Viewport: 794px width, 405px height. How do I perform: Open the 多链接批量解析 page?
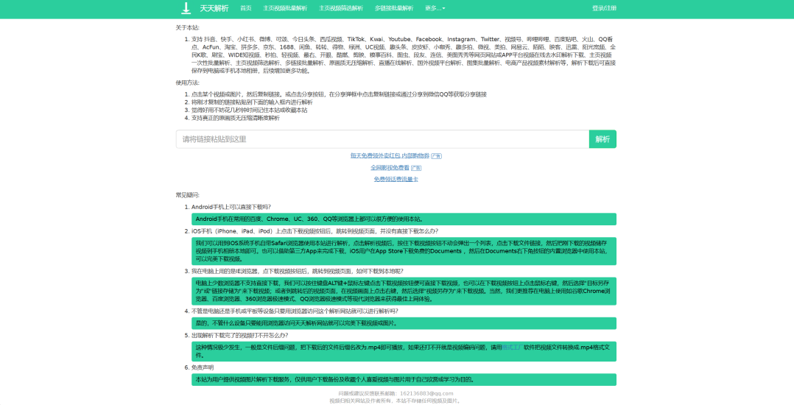tap(394, 8)
